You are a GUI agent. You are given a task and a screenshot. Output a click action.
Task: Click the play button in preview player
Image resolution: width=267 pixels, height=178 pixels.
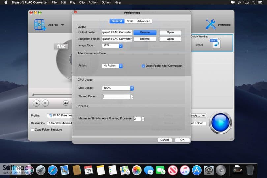36,103
